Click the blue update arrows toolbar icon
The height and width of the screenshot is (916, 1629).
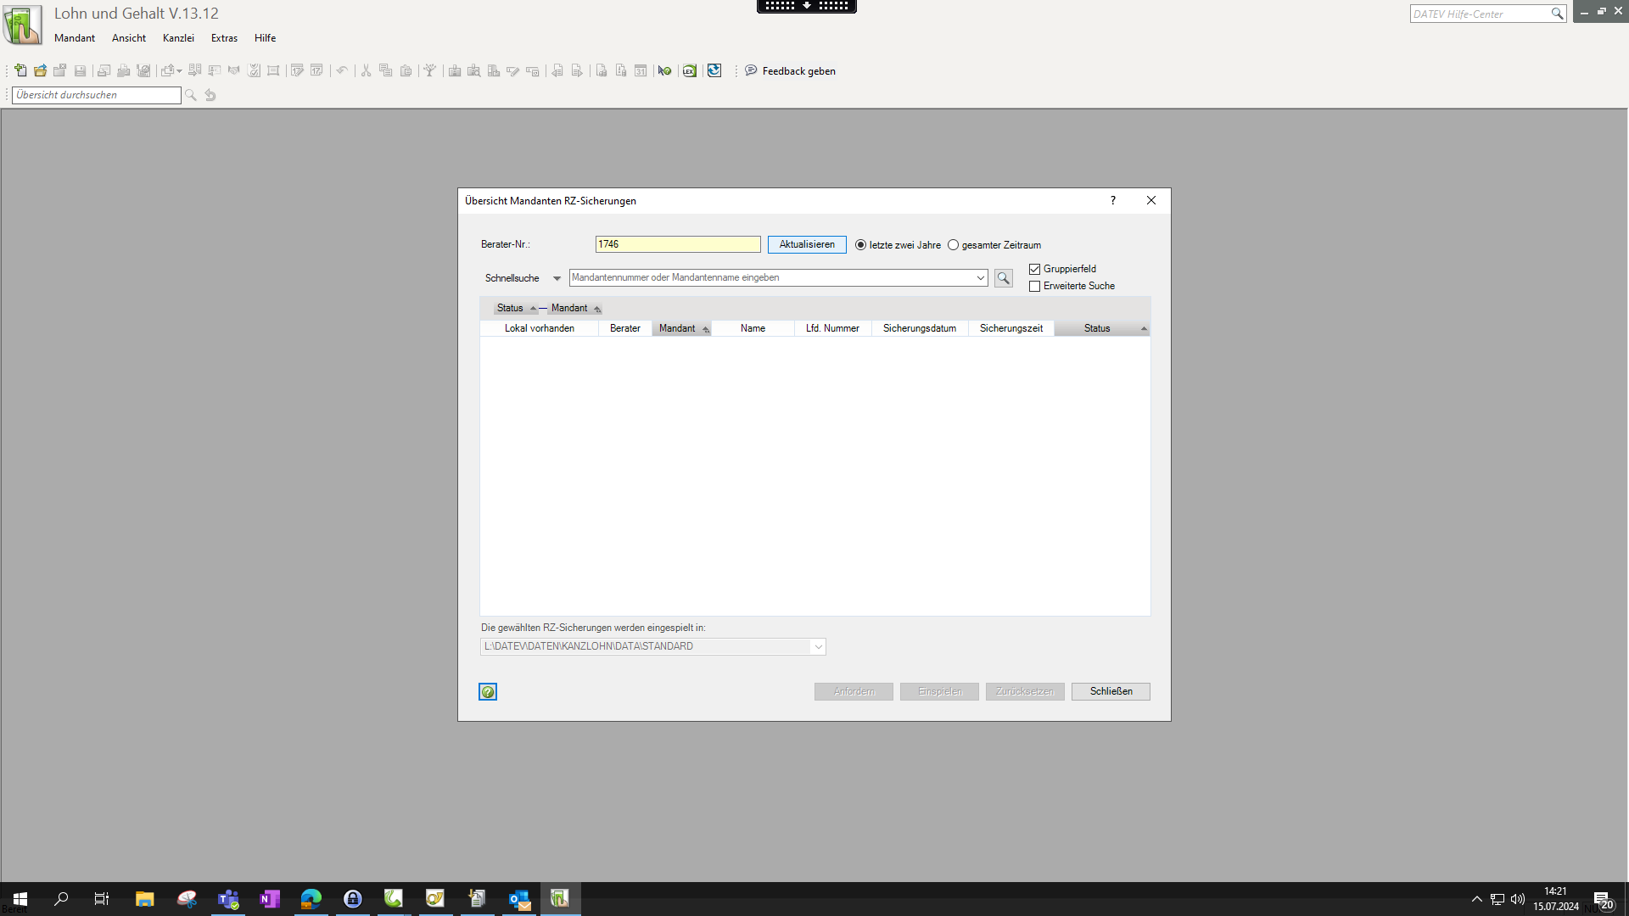[714, 70]
